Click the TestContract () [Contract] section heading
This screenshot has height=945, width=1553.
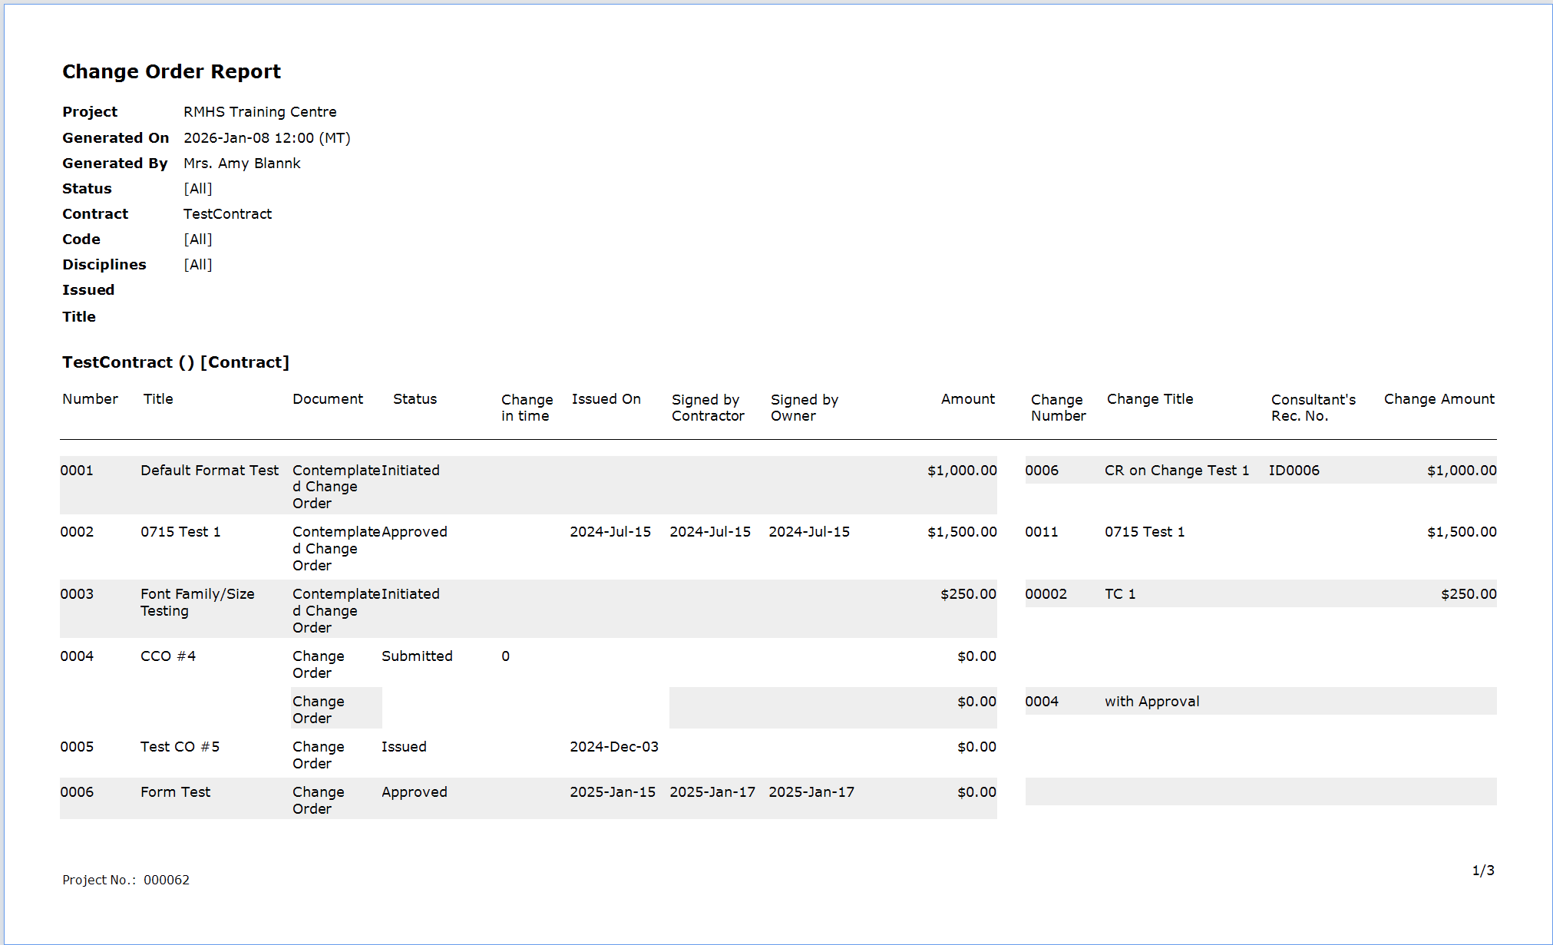click(x=176, y=362)
